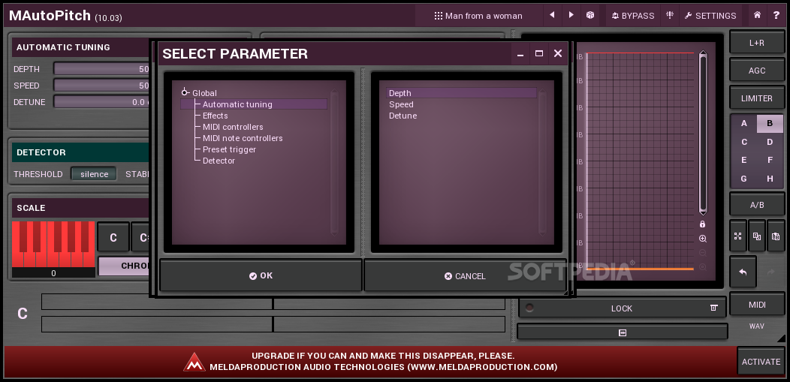Toggle the BYPASS button

coord(632,16)
